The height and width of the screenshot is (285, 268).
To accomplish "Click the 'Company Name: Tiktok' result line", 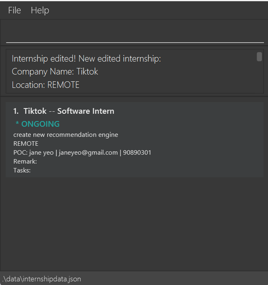I will (55, 72).
